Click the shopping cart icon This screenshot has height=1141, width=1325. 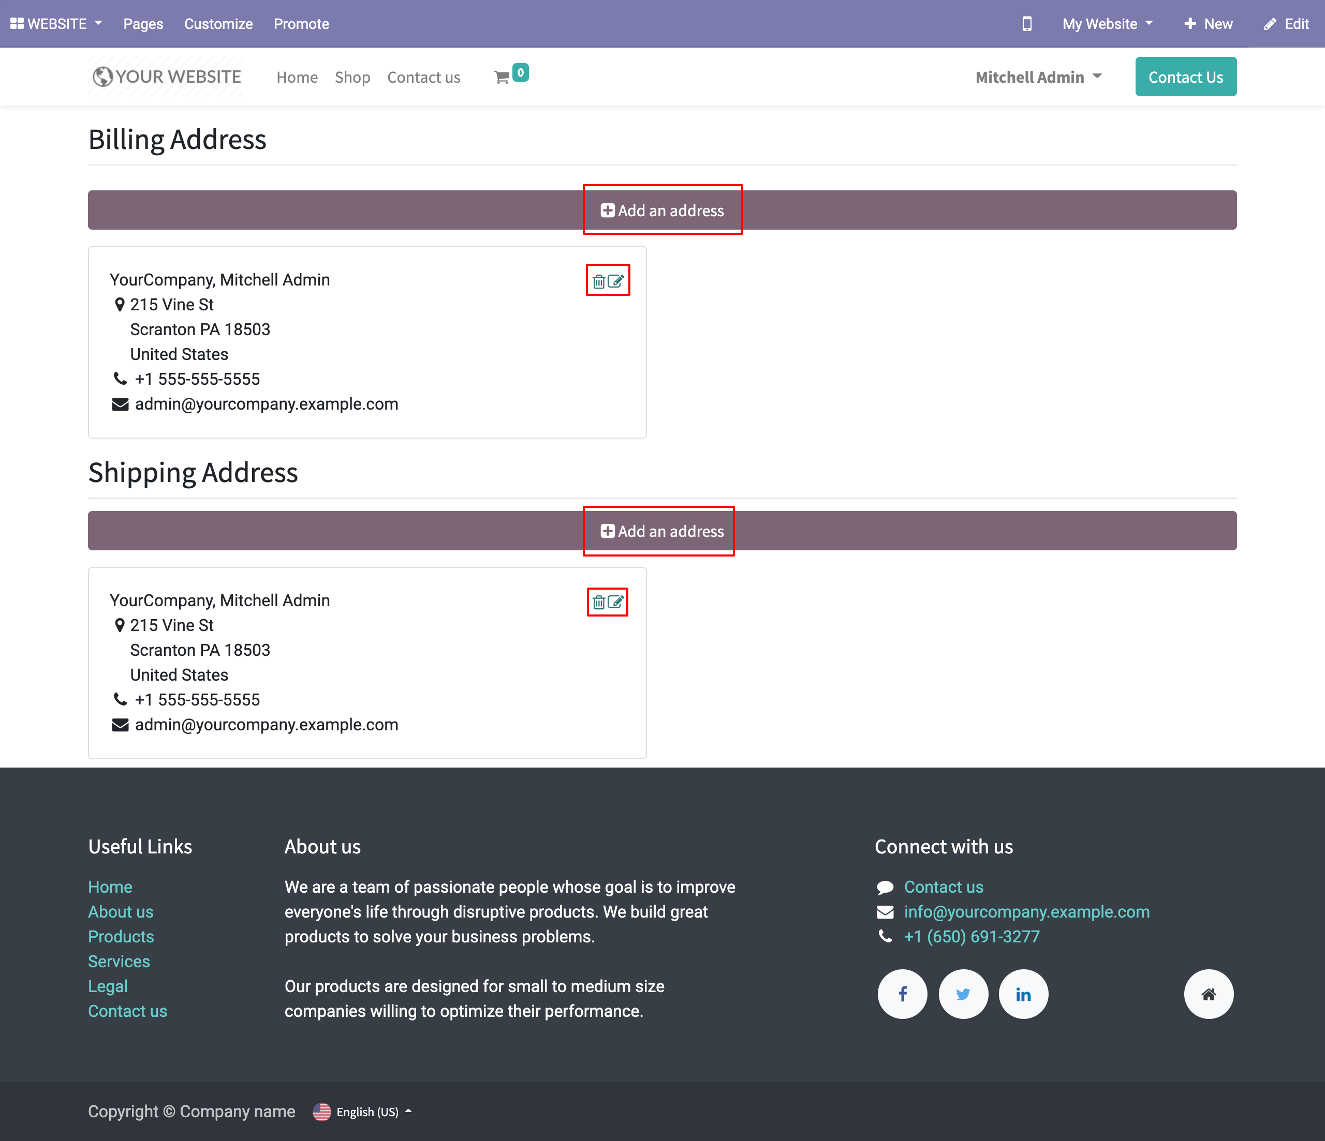tap(502, 78)
